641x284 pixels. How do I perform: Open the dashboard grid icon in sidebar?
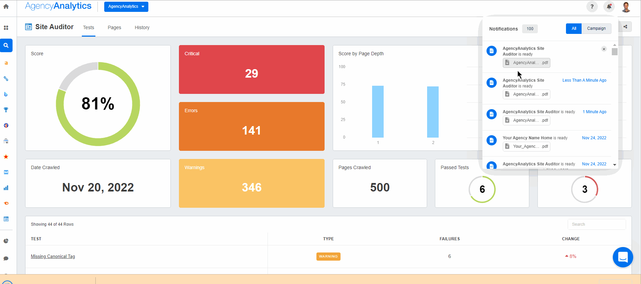point(6,28)
